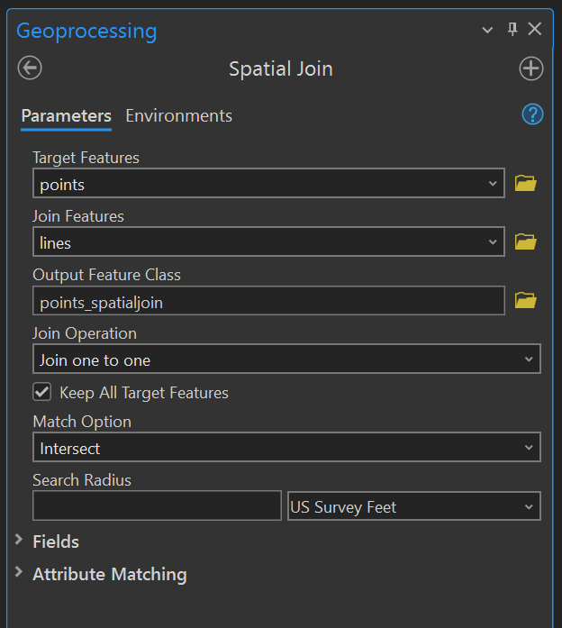Uncheck Keep All Target Features
562x628 pixels.
(41, 392)
